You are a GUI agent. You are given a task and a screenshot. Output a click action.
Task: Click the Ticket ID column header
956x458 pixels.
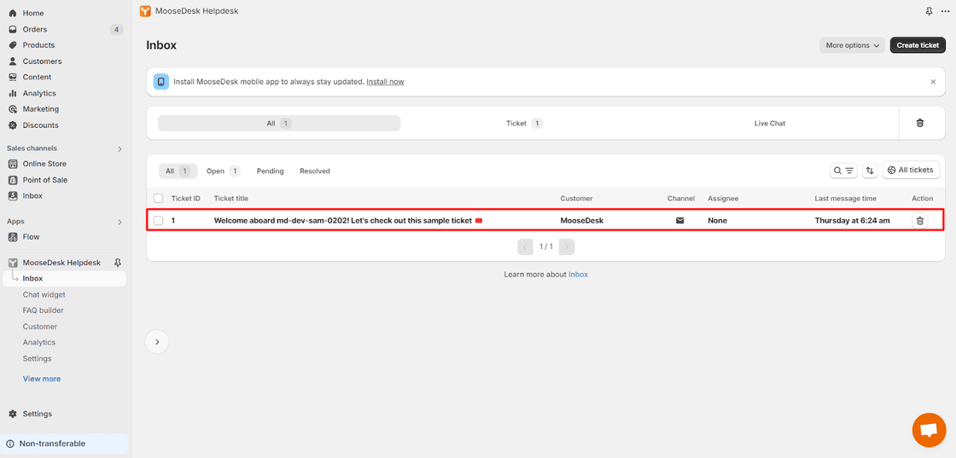click(x=186, y=199)
